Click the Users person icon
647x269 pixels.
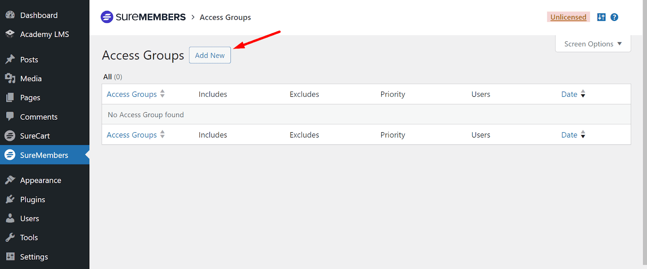pos(10,218)
